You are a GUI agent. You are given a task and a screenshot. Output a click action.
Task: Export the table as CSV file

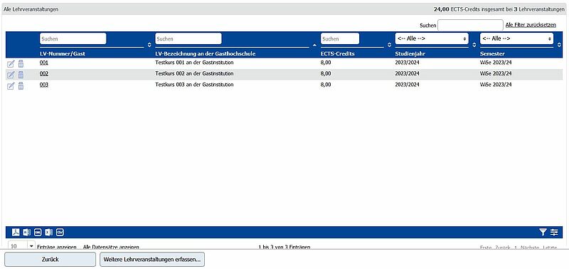tap(60, 232)
